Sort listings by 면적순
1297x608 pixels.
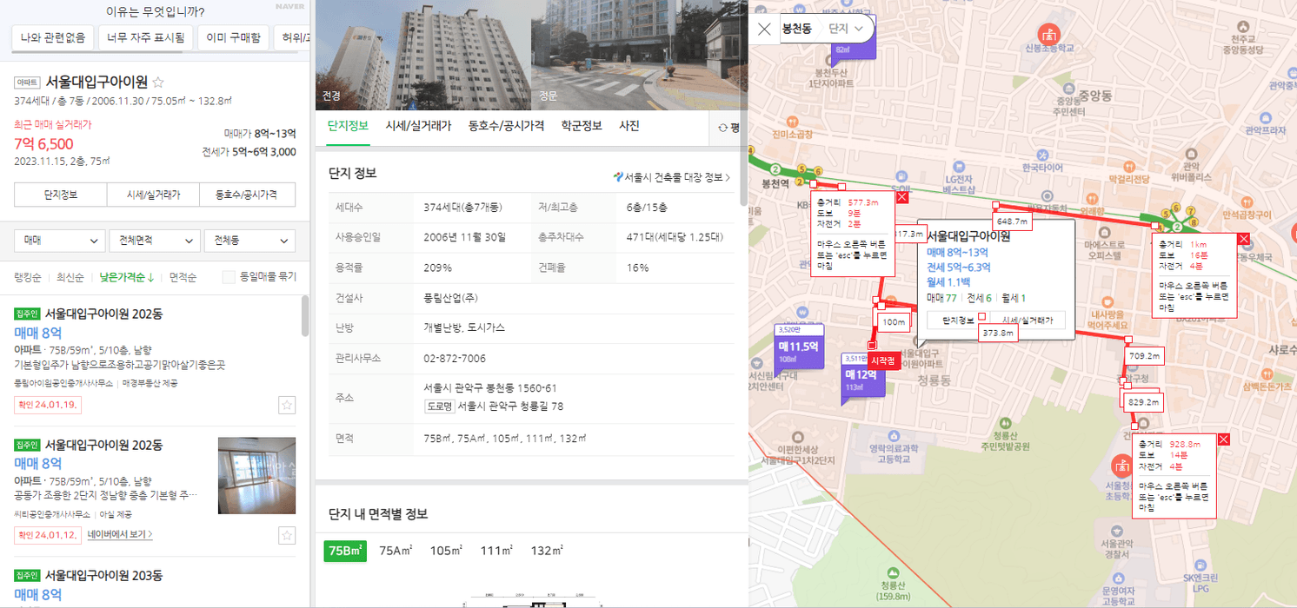183,277
